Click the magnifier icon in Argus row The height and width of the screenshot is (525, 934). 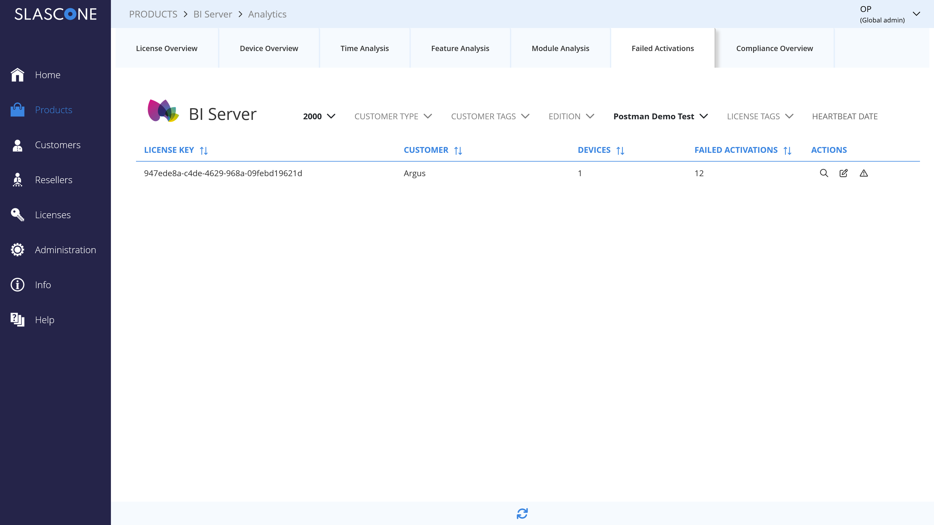(x=824, y=173)
